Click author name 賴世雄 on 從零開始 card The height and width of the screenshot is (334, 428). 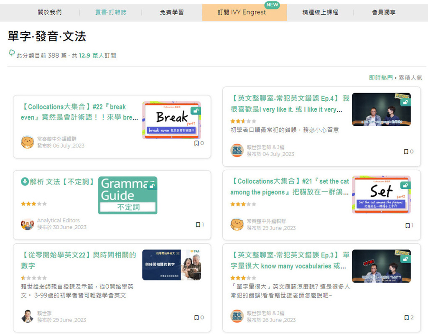[x=44, y=313]
